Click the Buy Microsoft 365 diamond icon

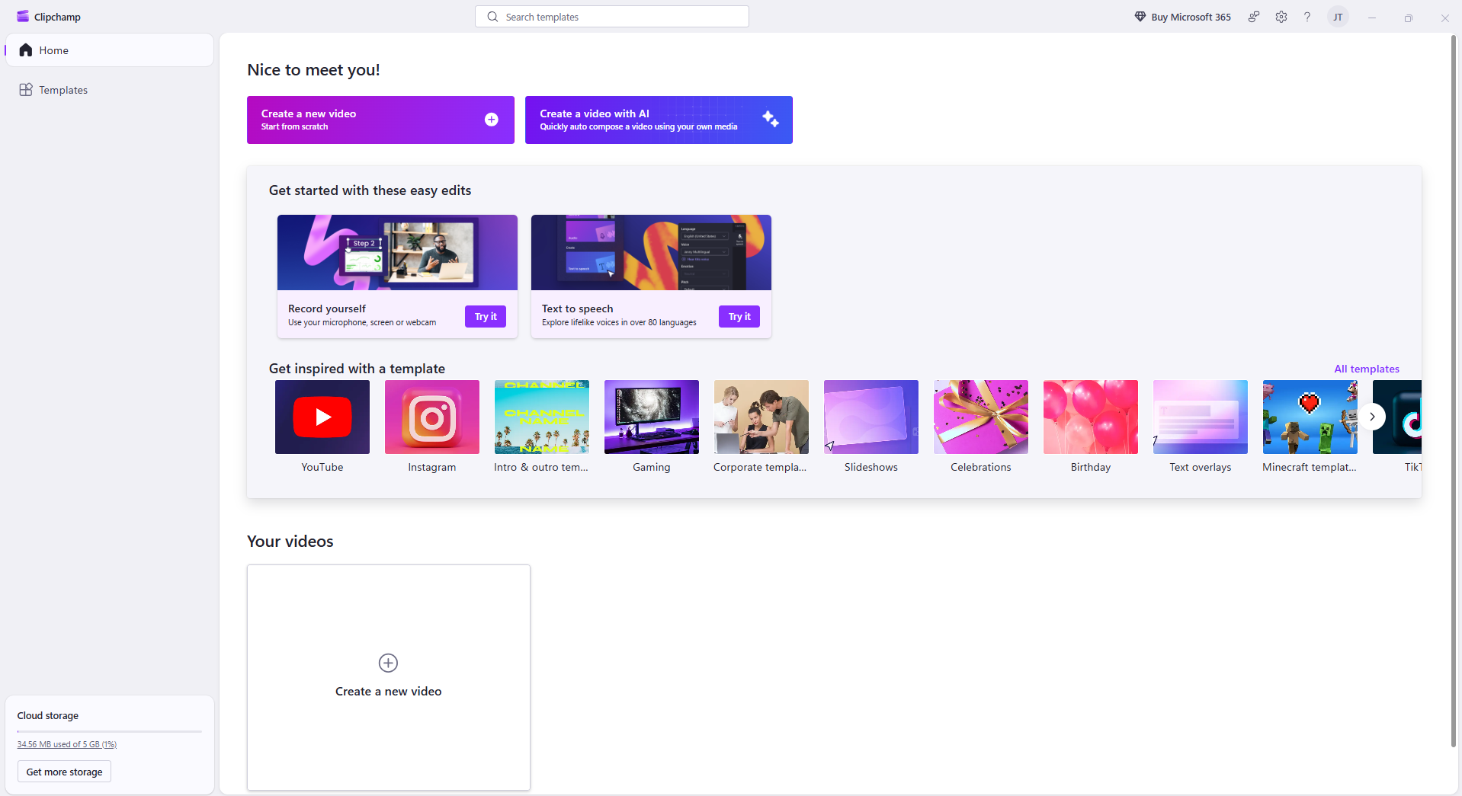(1140, 17)
